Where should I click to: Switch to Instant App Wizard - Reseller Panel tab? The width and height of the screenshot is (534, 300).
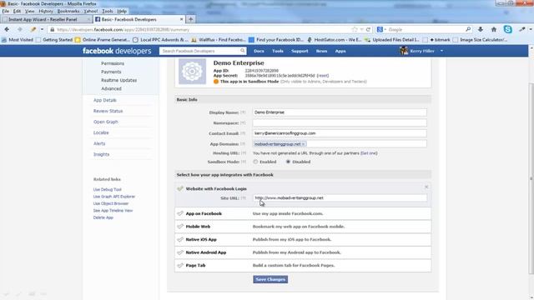pos(46,19)
